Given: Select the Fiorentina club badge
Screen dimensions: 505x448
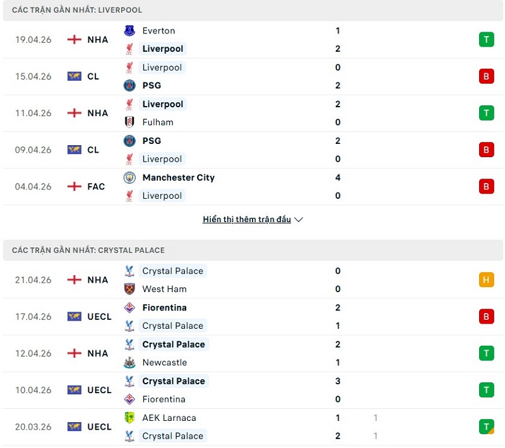Looking at the screenshot, I should point(129,307).
